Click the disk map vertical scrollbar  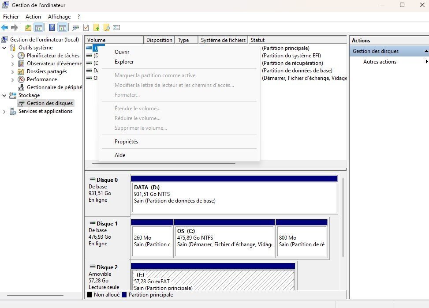click(343, 218)
